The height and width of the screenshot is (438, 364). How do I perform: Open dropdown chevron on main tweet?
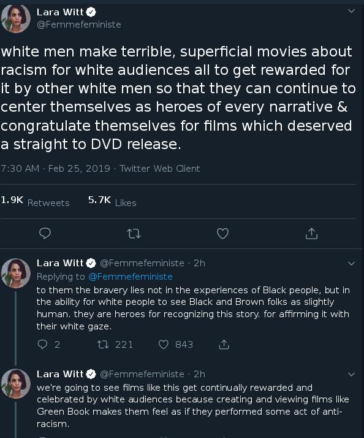pos(352,11)
